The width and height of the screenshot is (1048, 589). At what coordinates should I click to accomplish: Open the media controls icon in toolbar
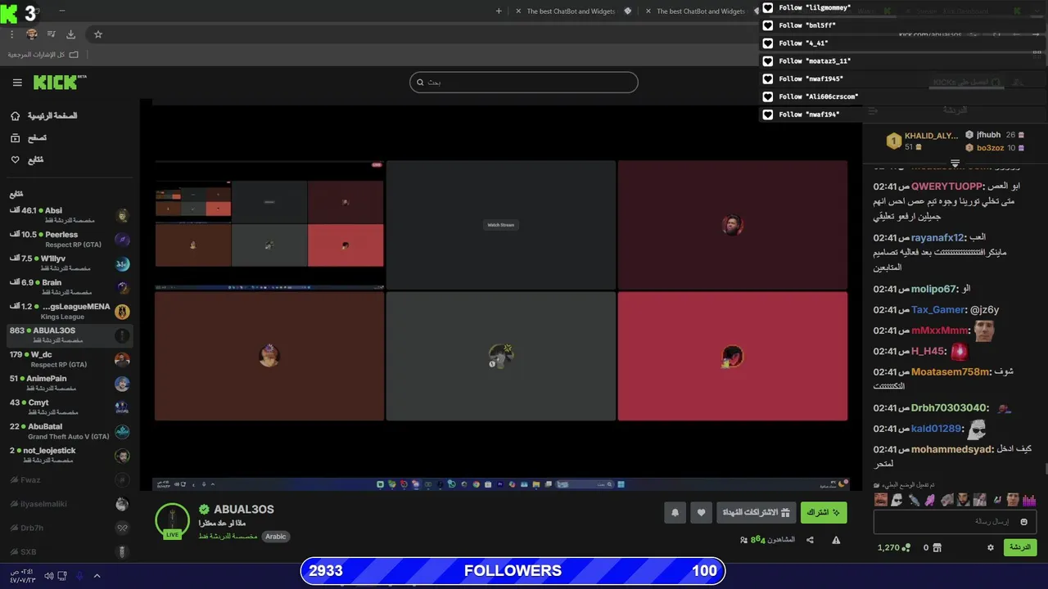coord(52,34)
